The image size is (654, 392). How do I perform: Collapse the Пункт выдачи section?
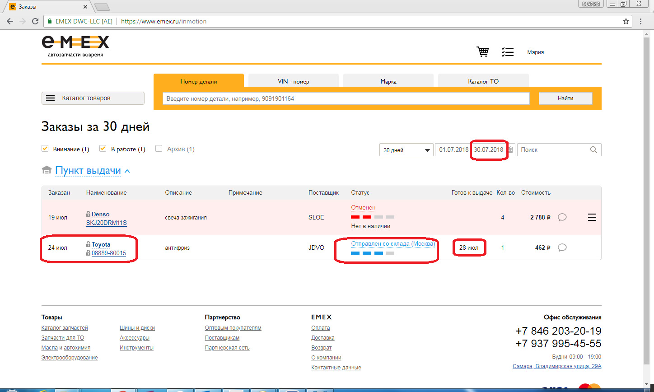[127, 171]
